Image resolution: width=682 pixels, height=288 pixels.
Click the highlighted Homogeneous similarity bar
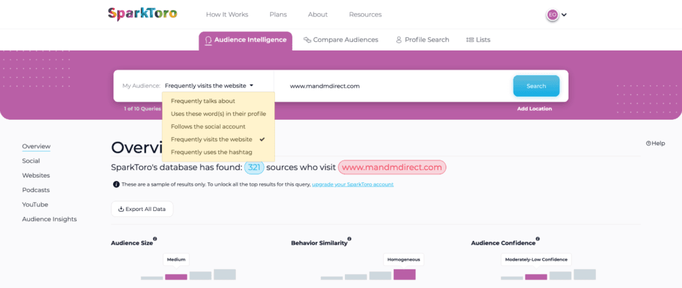click(x=404, y=274)
